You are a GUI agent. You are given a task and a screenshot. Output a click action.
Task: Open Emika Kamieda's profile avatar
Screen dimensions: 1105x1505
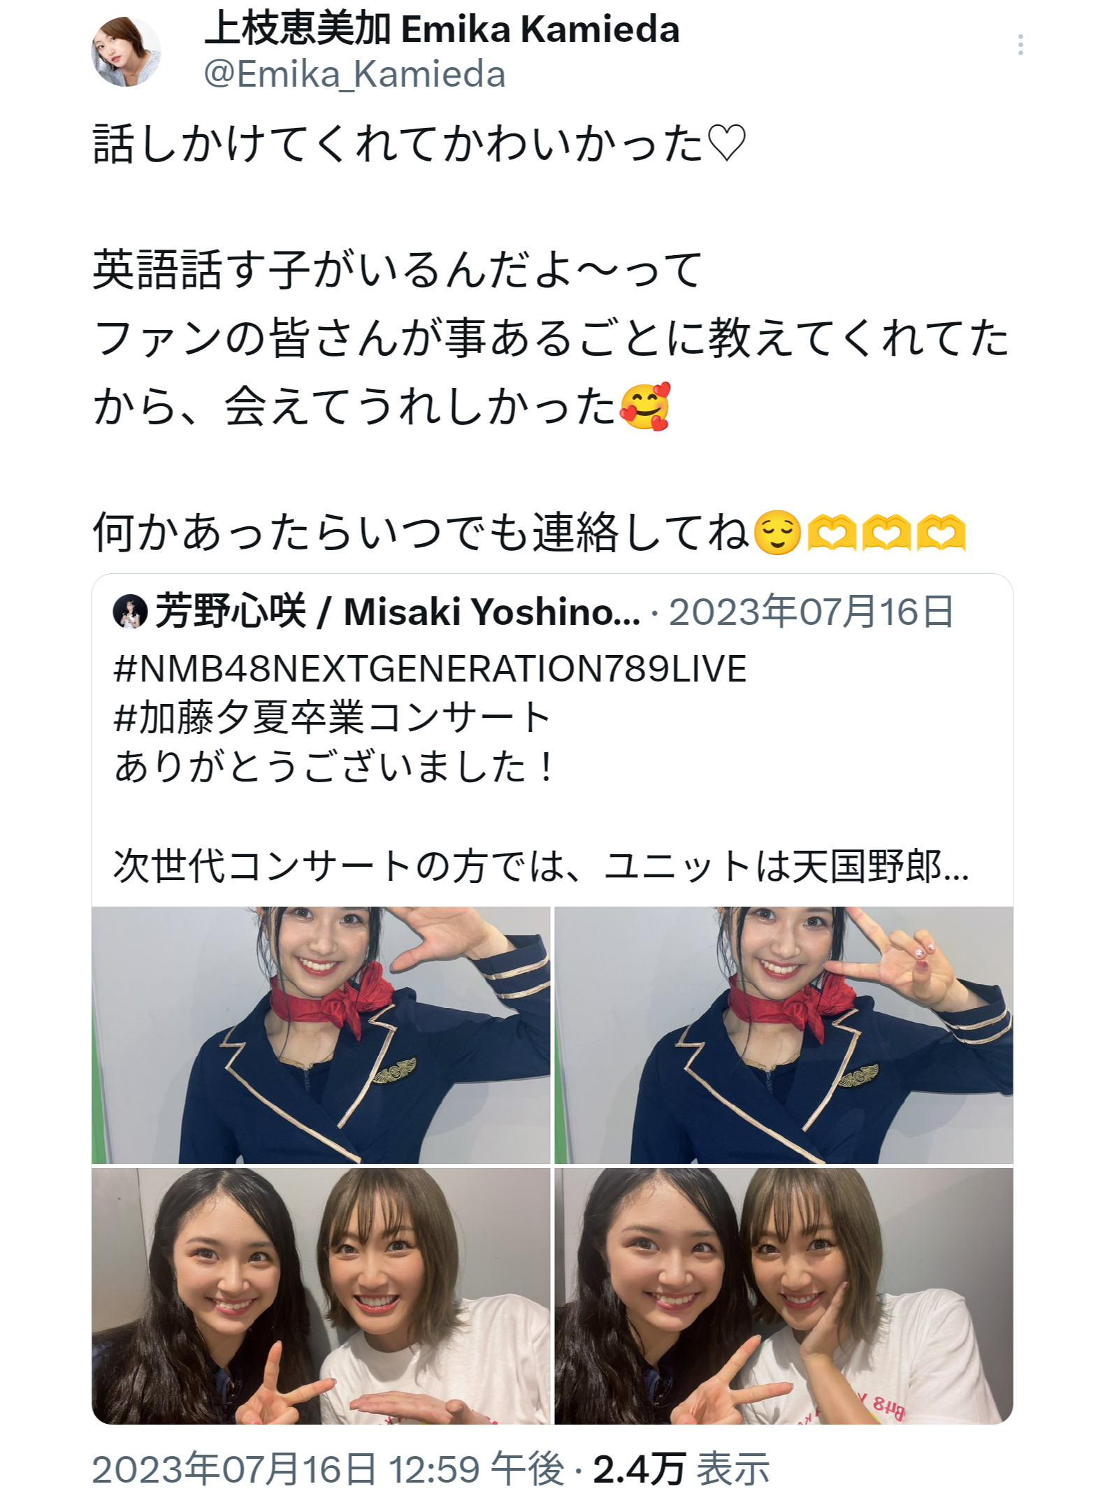point(126,52)
